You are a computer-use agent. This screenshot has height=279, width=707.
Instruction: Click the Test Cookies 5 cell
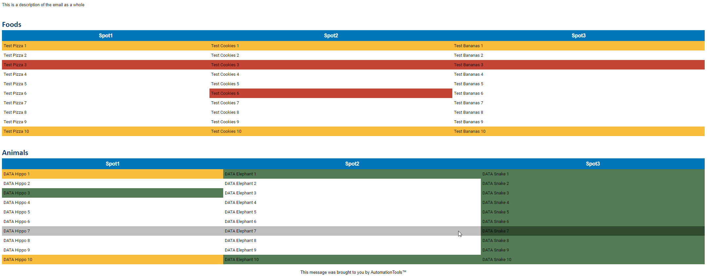pyautogui.click(x=331, y=84)
